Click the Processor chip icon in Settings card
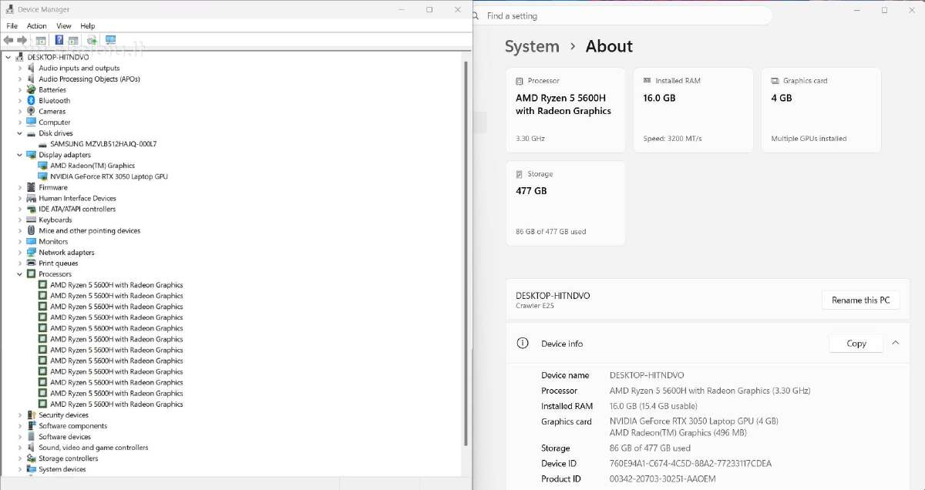Image resolution: width=925 pixels, height=490 pixels. tap(520, 81)
